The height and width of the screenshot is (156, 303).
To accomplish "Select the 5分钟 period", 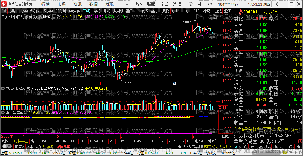I will point(35,11).
